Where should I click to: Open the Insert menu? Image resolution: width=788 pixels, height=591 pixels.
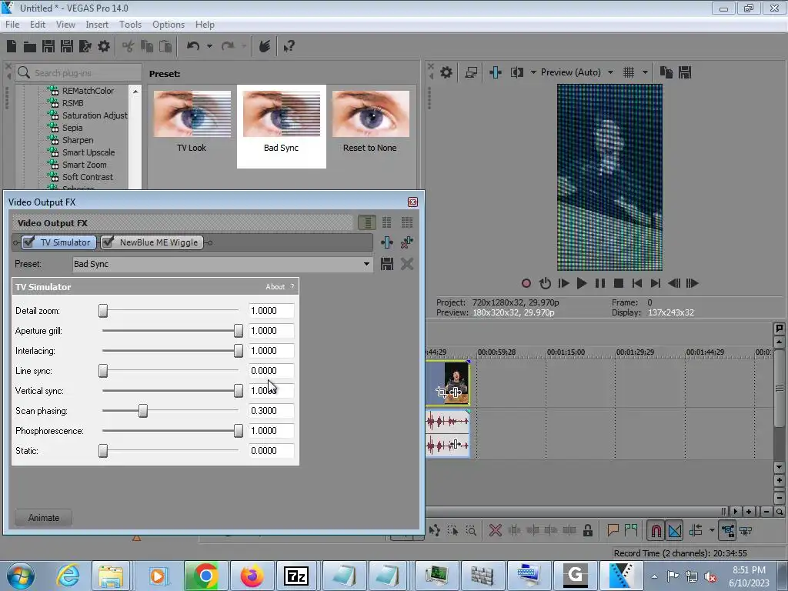tap(97, 25)
